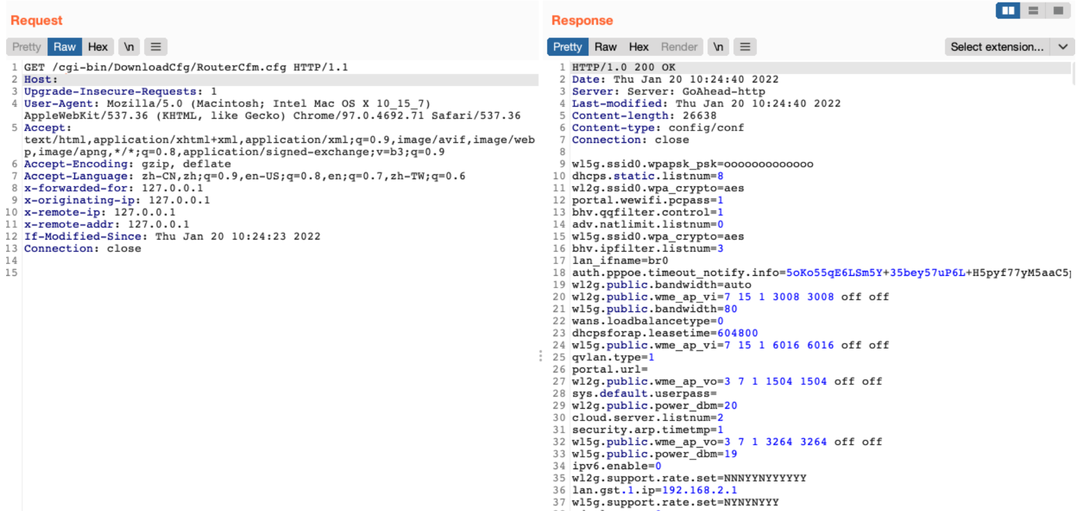
Task: Select the Pretty tab in Response panel
Action: point(567,47)
